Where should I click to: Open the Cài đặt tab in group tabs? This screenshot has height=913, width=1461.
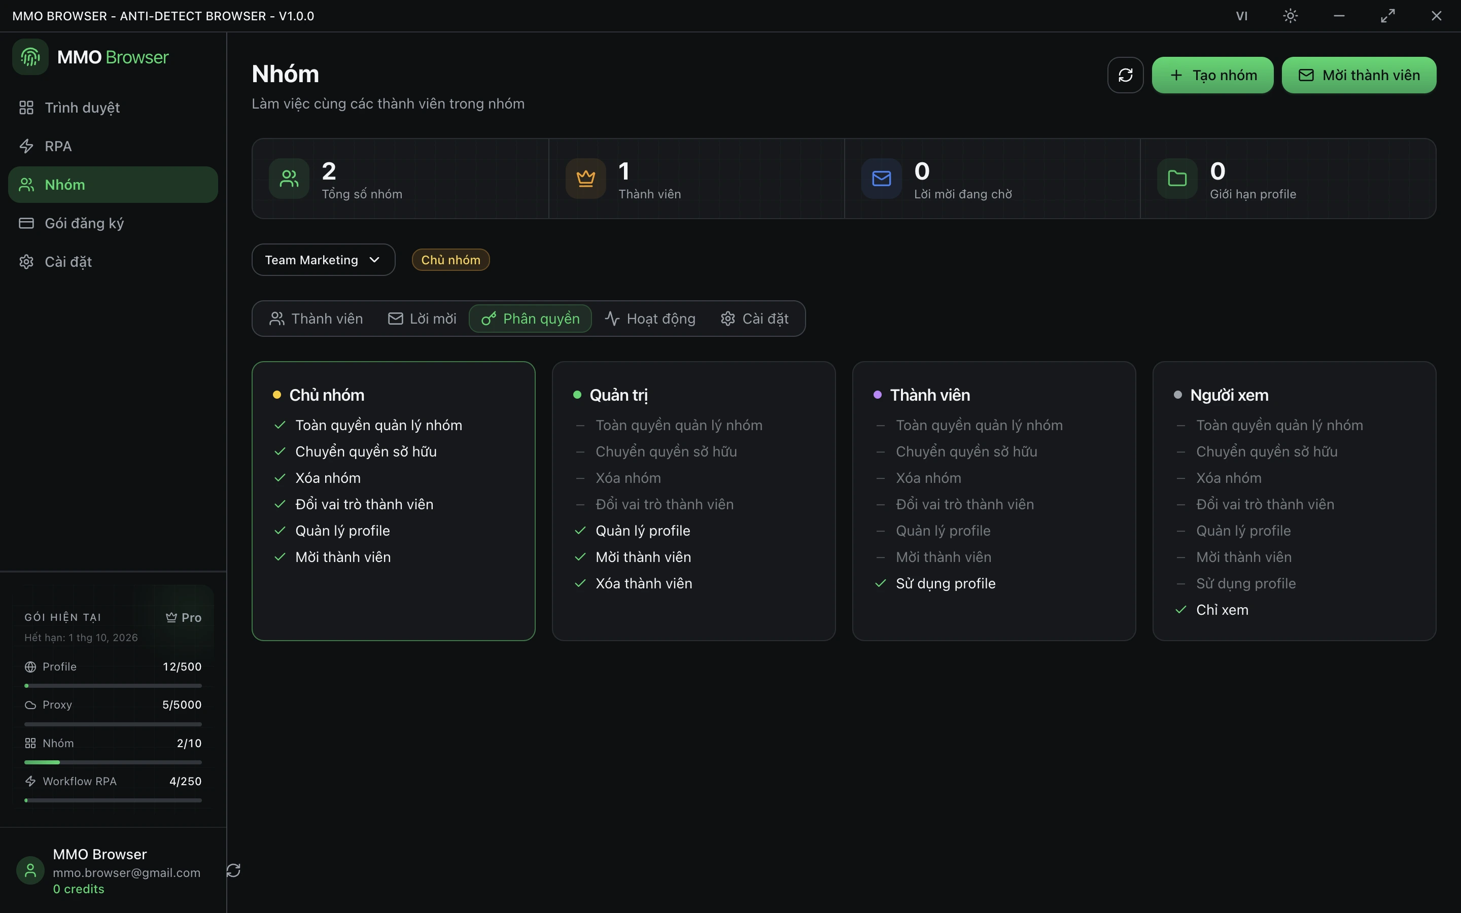click(x=755, y=318)
